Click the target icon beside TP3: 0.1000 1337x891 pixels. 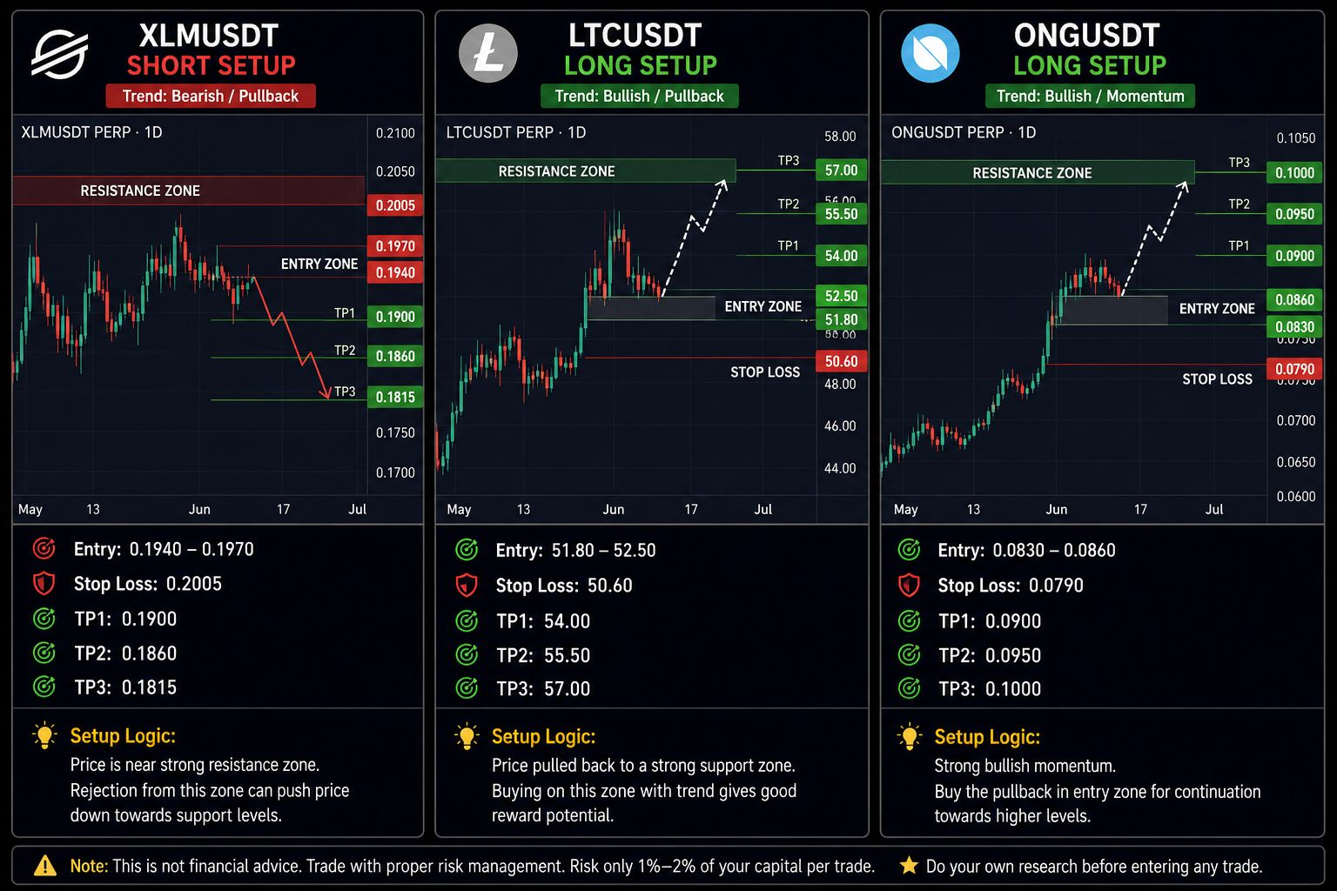click(909, 688)
